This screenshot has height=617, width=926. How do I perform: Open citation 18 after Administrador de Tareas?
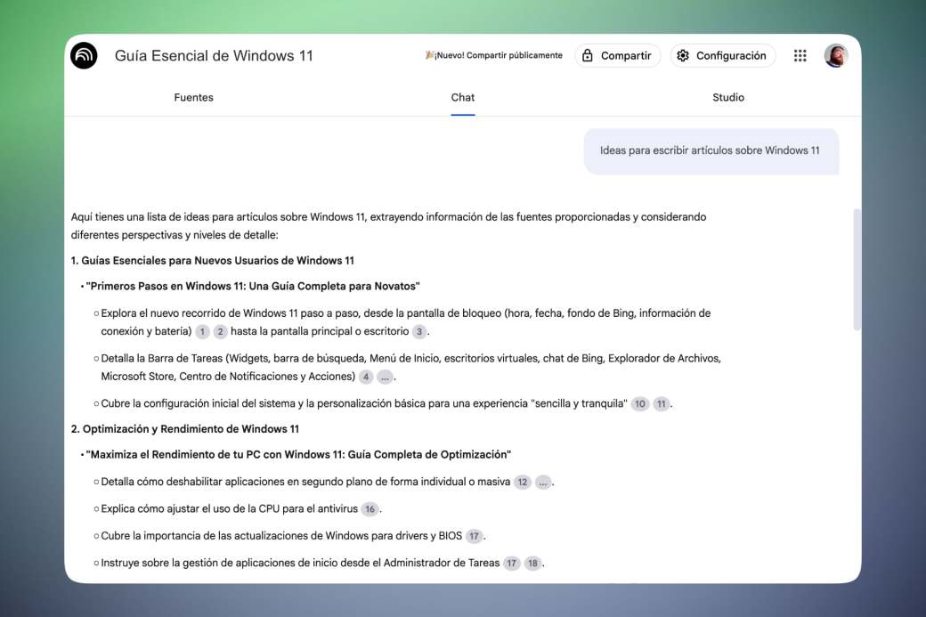tap(532, 564)
